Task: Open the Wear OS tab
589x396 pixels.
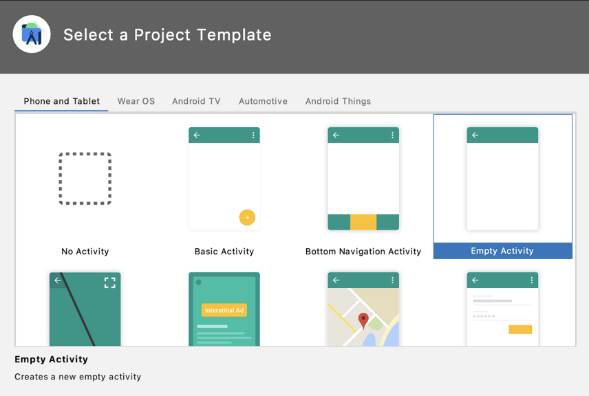Action: point(136,101)
